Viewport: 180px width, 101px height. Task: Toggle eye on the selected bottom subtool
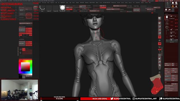coord(177,40)
